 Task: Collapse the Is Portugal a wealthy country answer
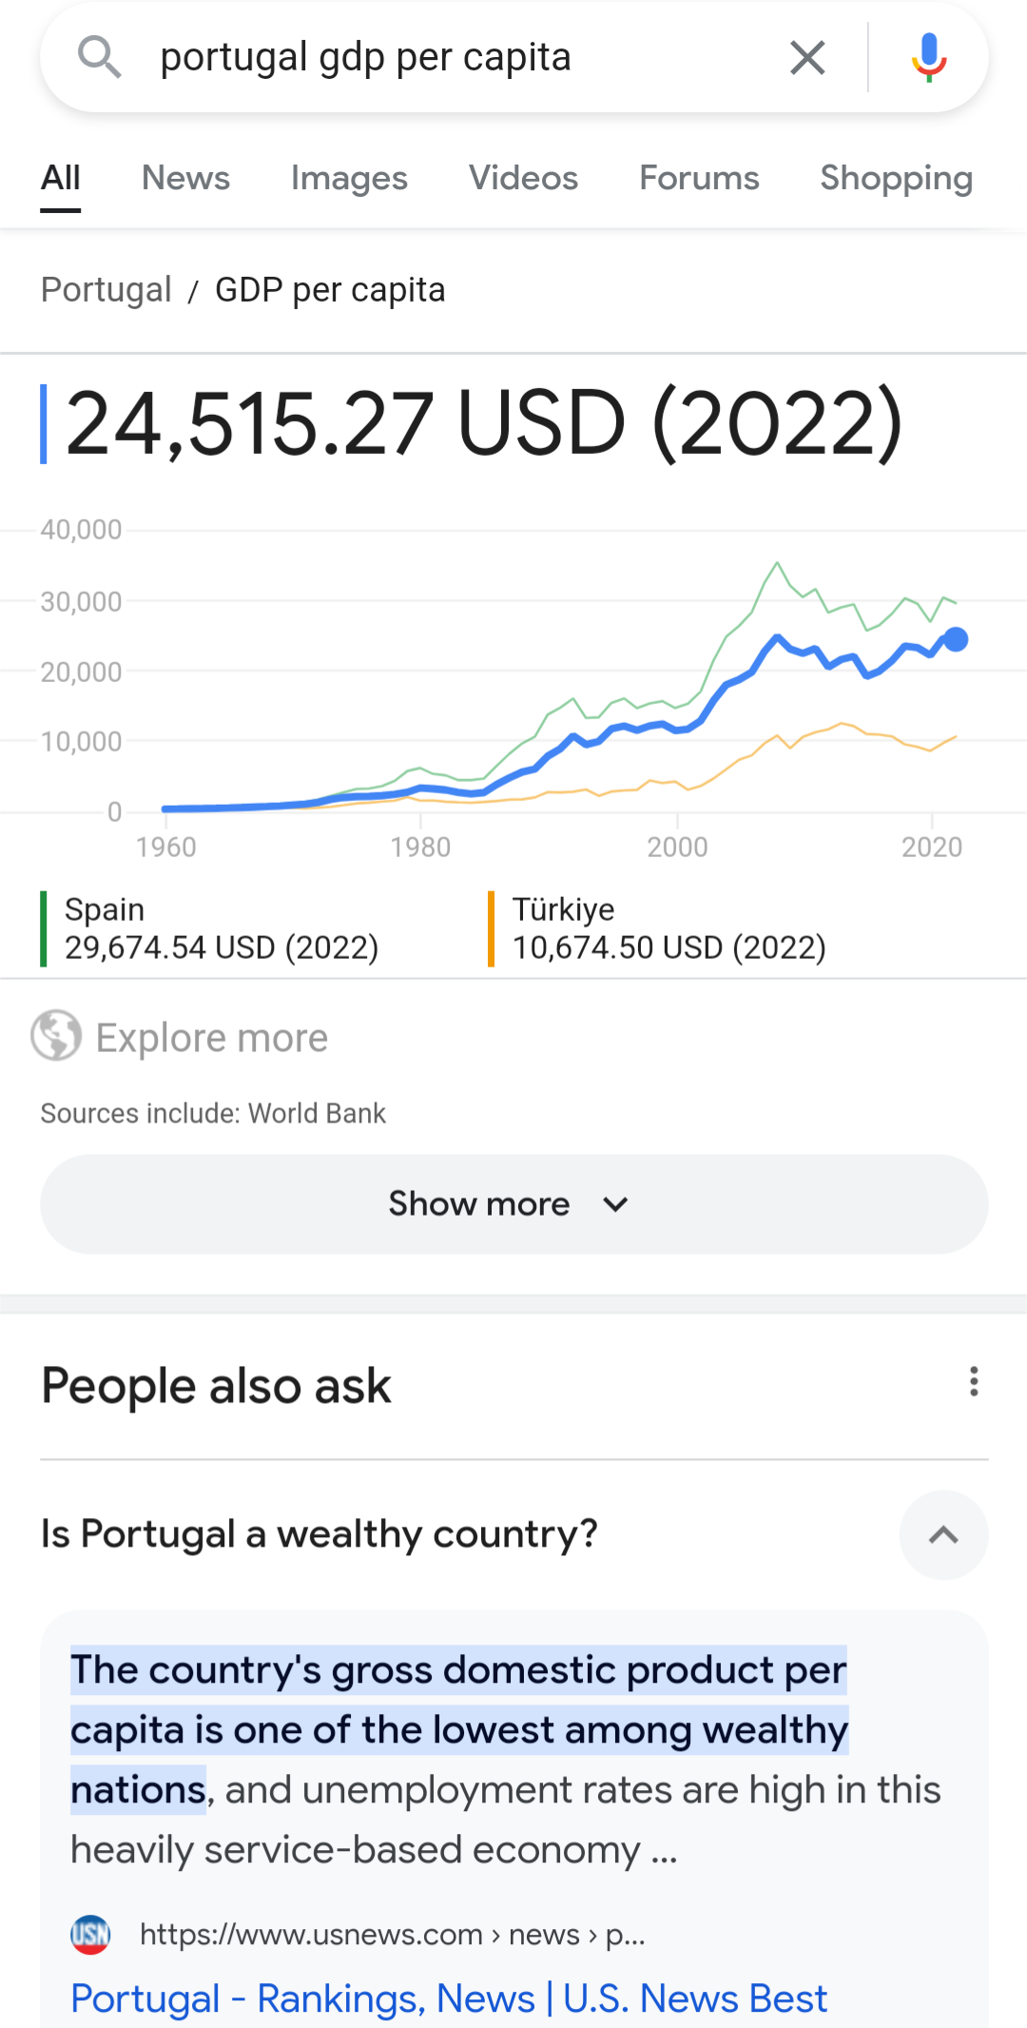[943, 1534]
